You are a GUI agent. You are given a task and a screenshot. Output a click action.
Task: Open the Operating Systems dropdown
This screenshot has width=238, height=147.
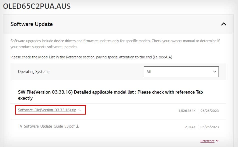(x=181, y=72)
